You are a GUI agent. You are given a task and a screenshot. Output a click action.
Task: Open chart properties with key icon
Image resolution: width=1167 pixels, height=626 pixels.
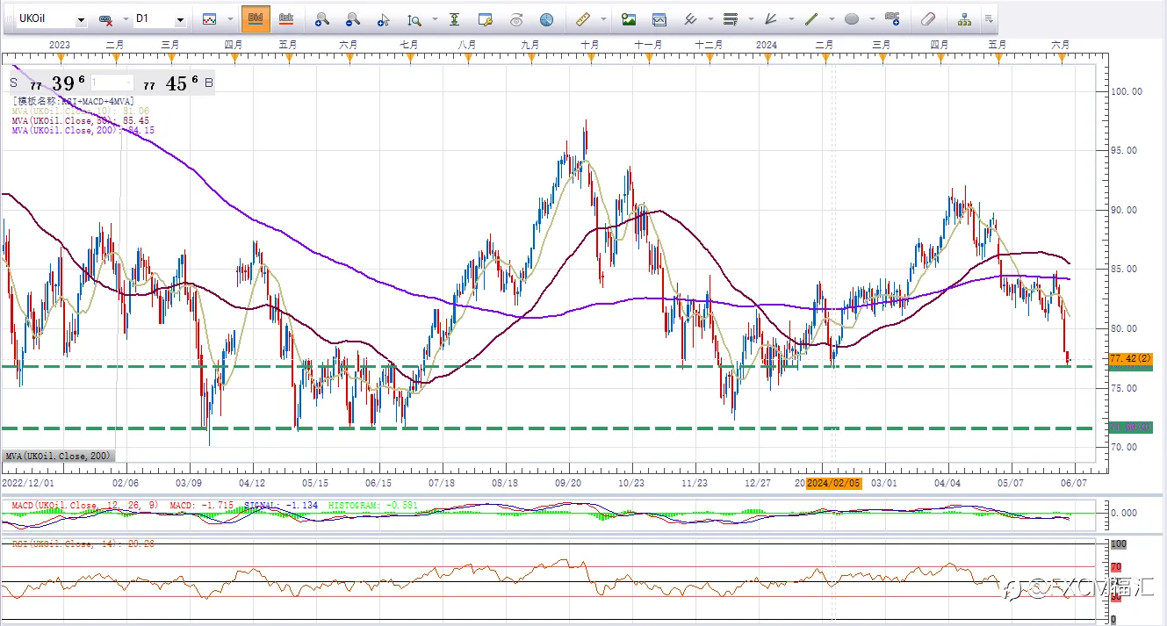(x=486, y=18)
